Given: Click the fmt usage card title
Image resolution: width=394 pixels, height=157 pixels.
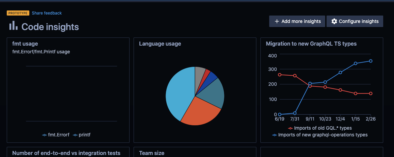Looking at the screenshot, I should coord(25,44).
